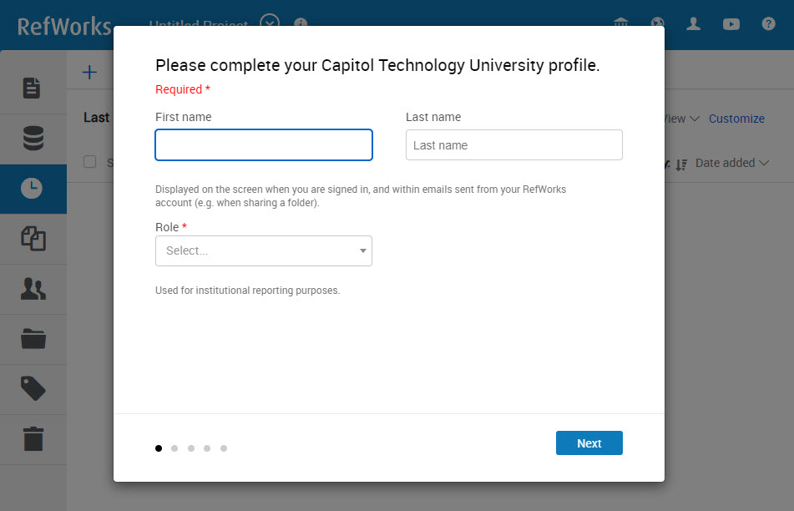Open the Role selection dropdown
The image size is (794, 511).
point(263,250)
